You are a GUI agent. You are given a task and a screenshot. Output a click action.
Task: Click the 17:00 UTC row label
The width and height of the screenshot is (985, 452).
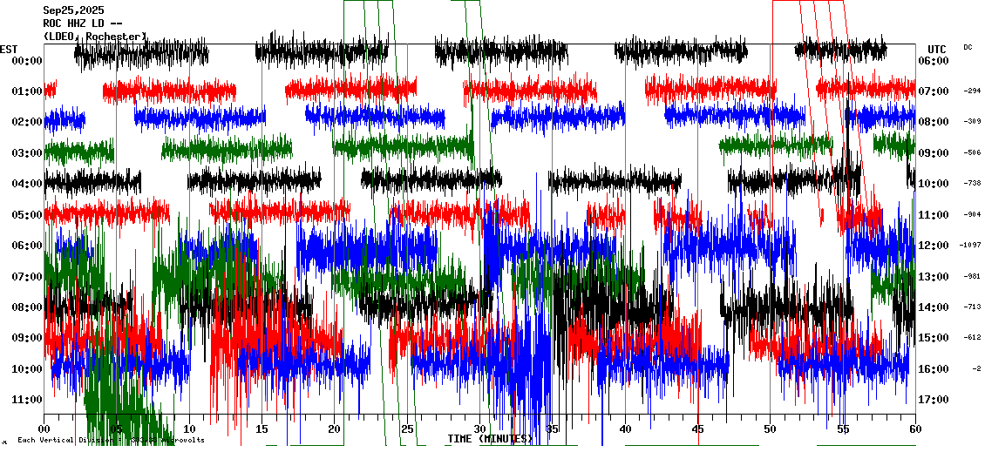point(934,401)
